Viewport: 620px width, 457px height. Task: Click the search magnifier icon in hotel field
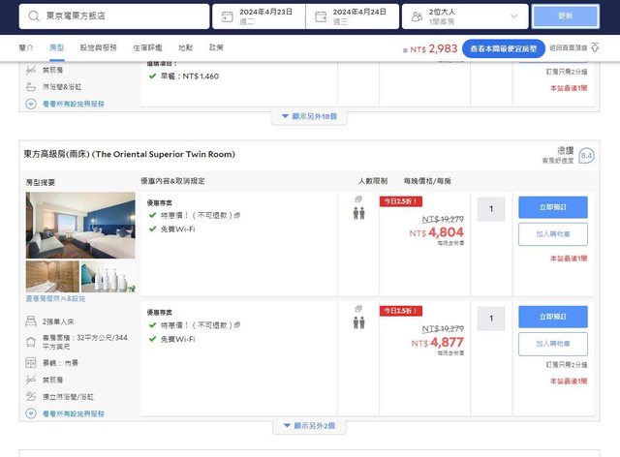click(35, 16)
